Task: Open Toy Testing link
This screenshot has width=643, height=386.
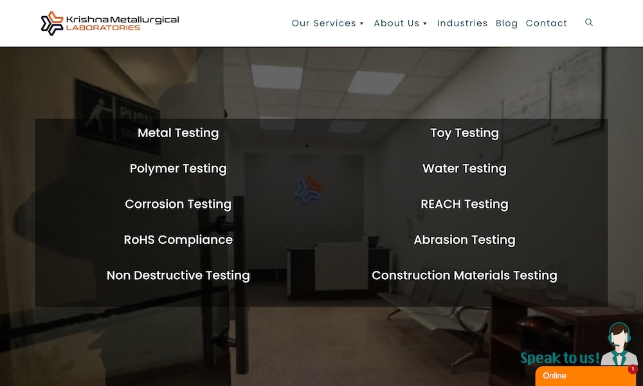Action: [464, 133]
